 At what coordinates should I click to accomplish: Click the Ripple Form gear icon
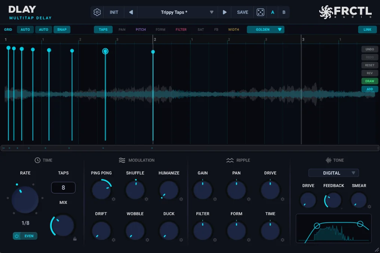click(249, 240)
